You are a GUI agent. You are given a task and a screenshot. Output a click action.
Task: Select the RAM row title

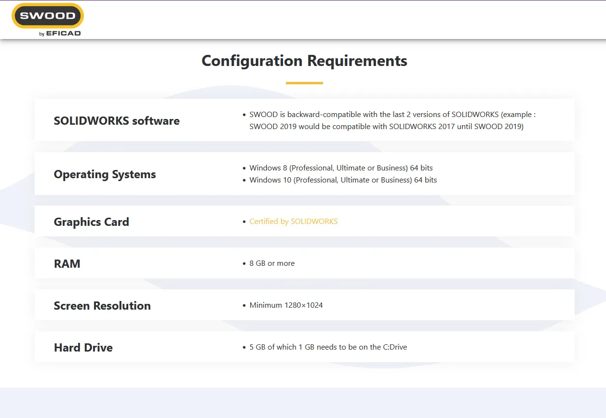67,264
